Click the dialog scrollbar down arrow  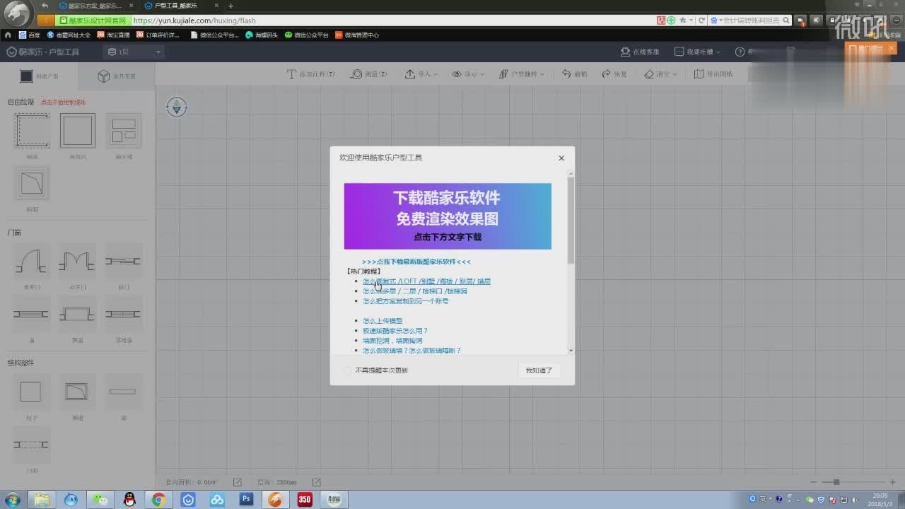(571, 350)
